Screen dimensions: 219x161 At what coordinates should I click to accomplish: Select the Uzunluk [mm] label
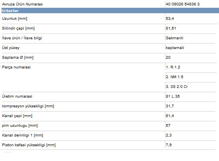pos(14,18)
